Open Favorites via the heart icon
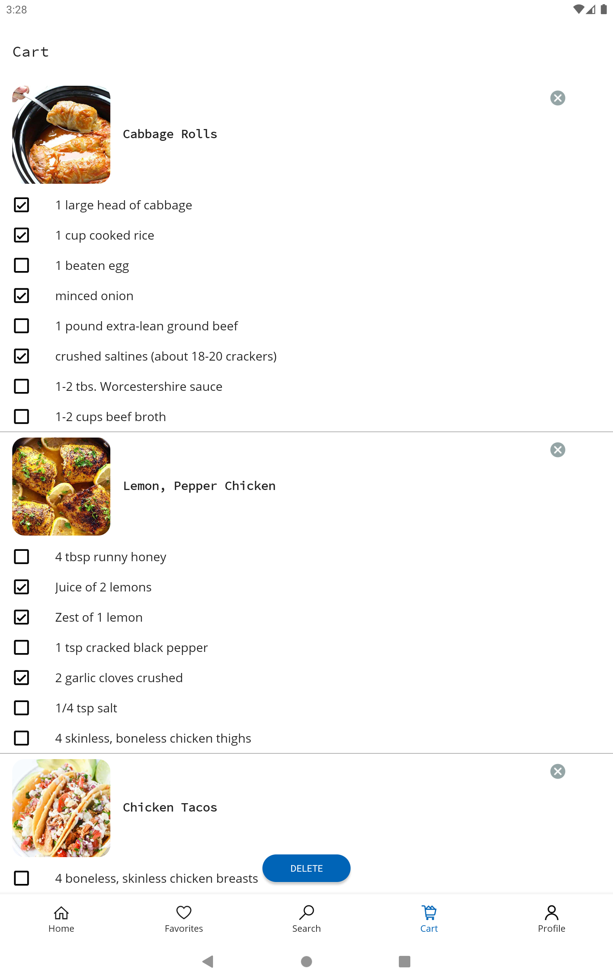Viewport: 613px width, 980px height. click(184, 913)
